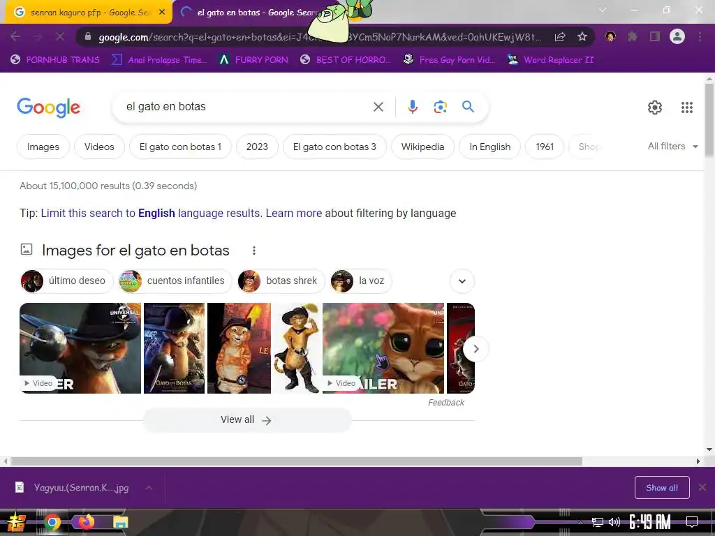Launch Firefox from the taskbar
The width and height of the screenshot is (715, 536).
(86, 521)
